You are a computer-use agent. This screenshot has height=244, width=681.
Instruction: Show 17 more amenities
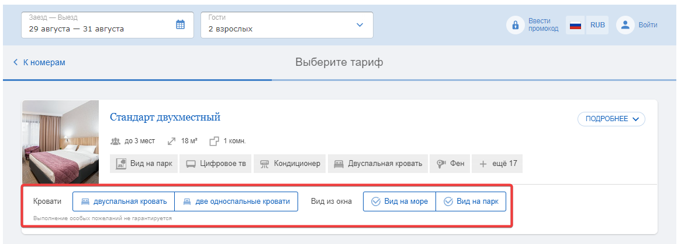click(497, 164)
